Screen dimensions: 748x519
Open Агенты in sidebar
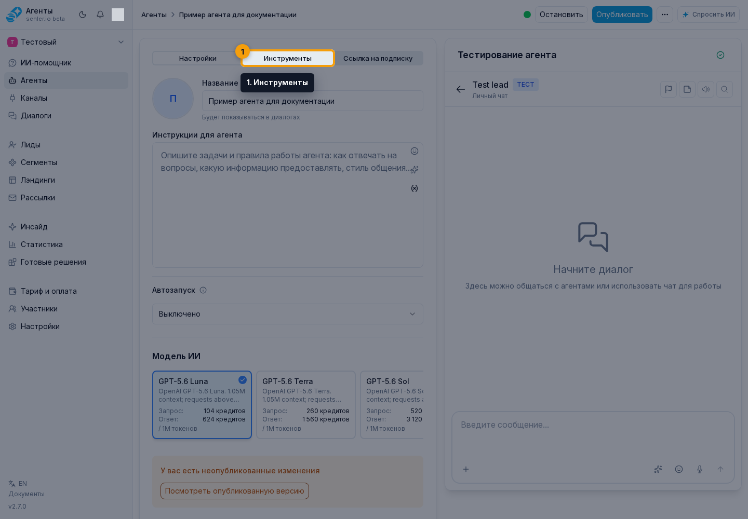point(66,80)
